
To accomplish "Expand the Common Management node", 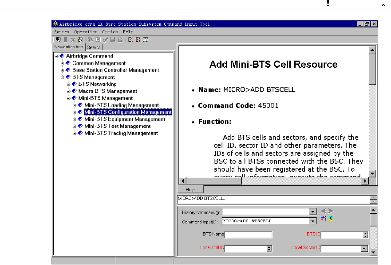I will [x=62, y=63].
